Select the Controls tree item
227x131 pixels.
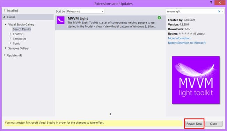tap(18, 34)
